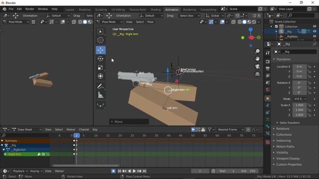The image size is (319, 179).
Task: Open the File menu
Action: (11, 9)
